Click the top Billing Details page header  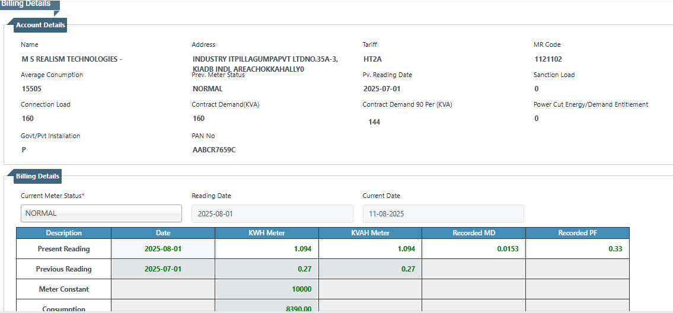(27, 4)
